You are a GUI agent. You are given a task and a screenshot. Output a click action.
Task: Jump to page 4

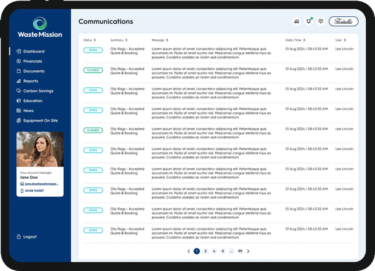coord(214,251)
